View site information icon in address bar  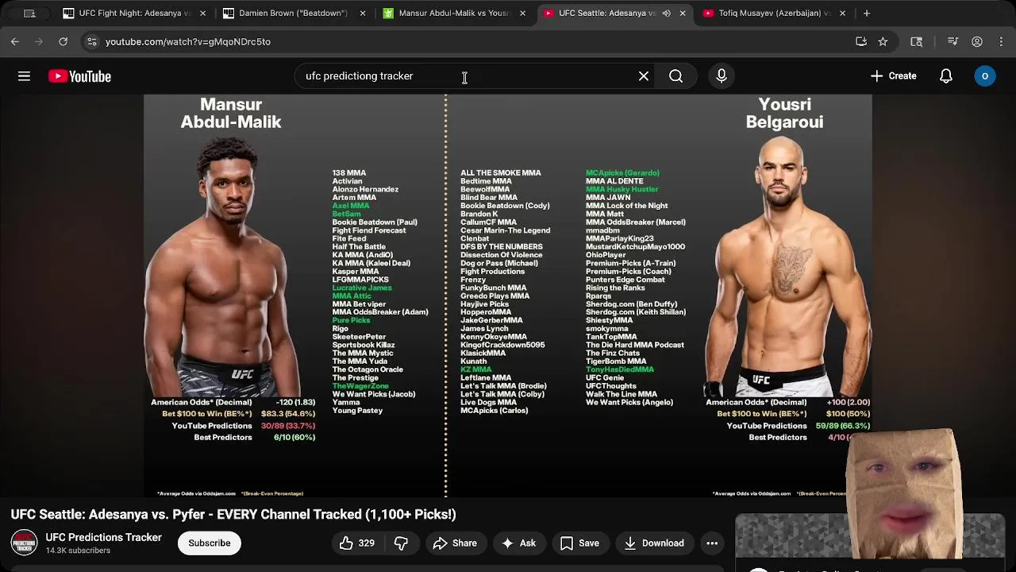pyautogui.click(x=91, y=41)
